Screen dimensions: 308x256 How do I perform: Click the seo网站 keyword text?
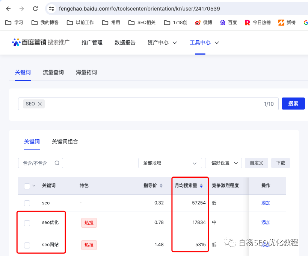click(x=50, y=245)
